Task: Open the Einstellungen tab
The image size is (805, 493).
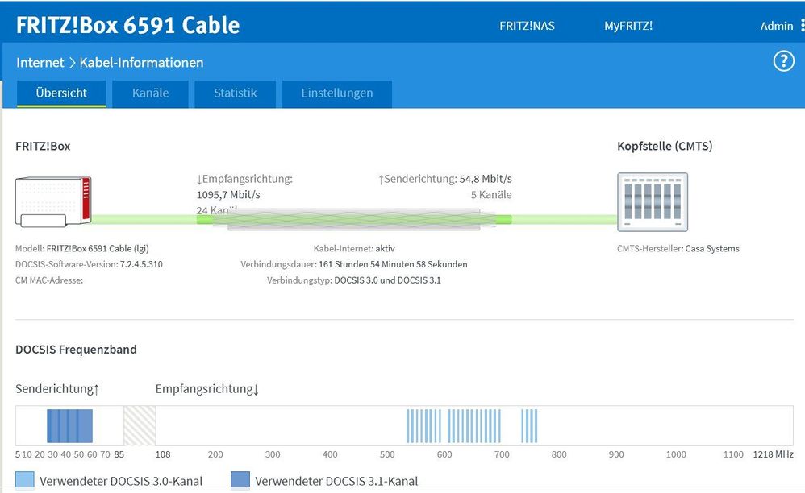Action: [336, 93]
